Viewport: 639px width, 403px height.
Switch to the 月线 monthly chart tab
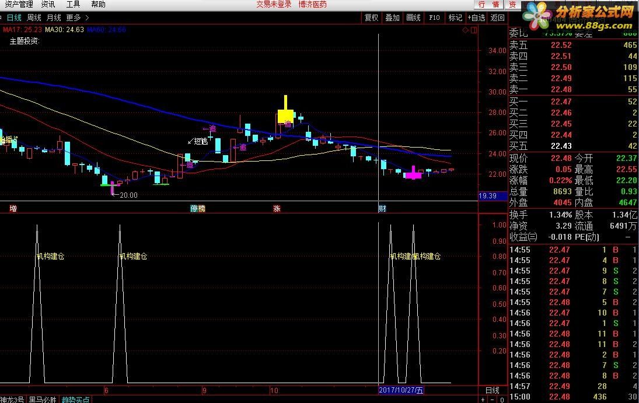click(54, 17)
